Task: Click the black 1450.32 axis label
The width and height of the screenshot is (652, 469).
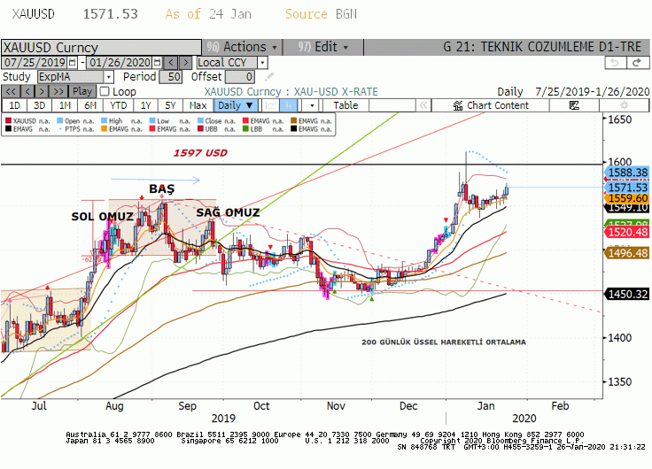Action: point(627,294)
